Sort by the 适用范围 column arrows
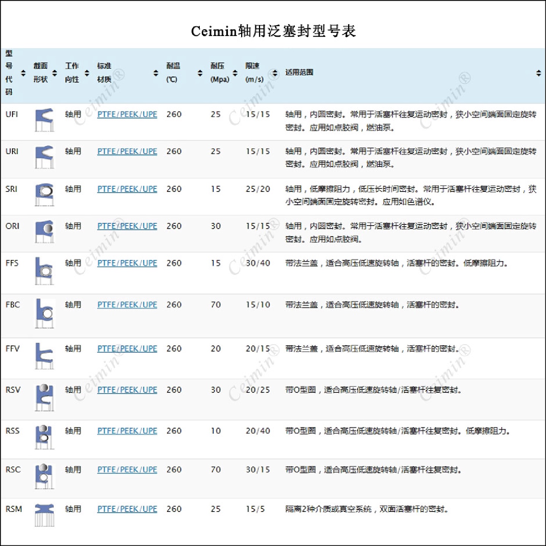The image size is (546, 546). coord(538,73)
